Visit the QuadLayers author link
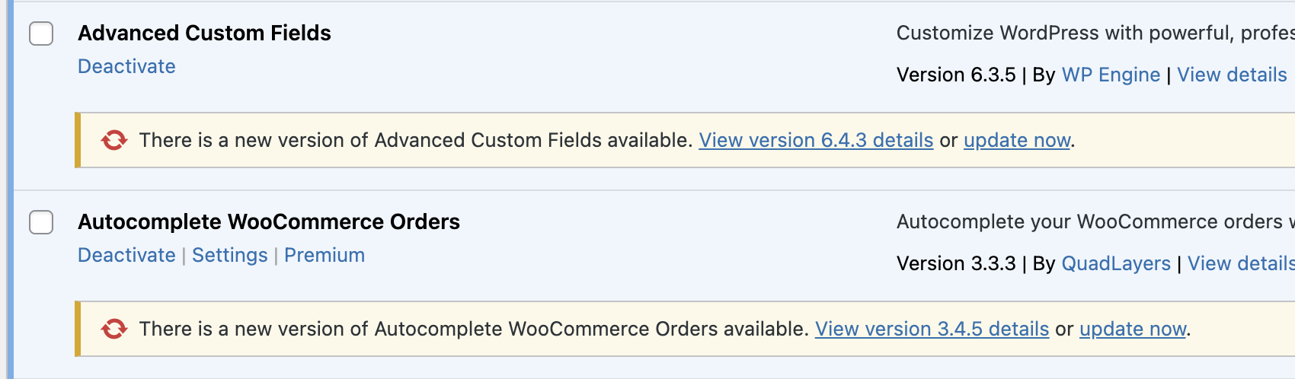Screen dimensions: 1295x379 [x=1116, y=263]
